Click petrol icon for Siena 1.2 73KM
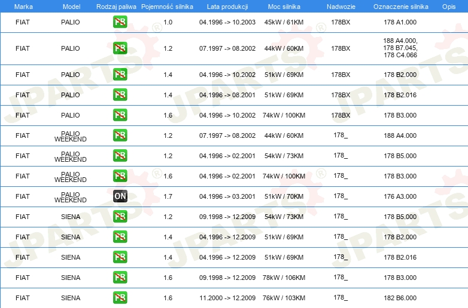468x308 pixels. pyautogui.click(x=120, y=217)
